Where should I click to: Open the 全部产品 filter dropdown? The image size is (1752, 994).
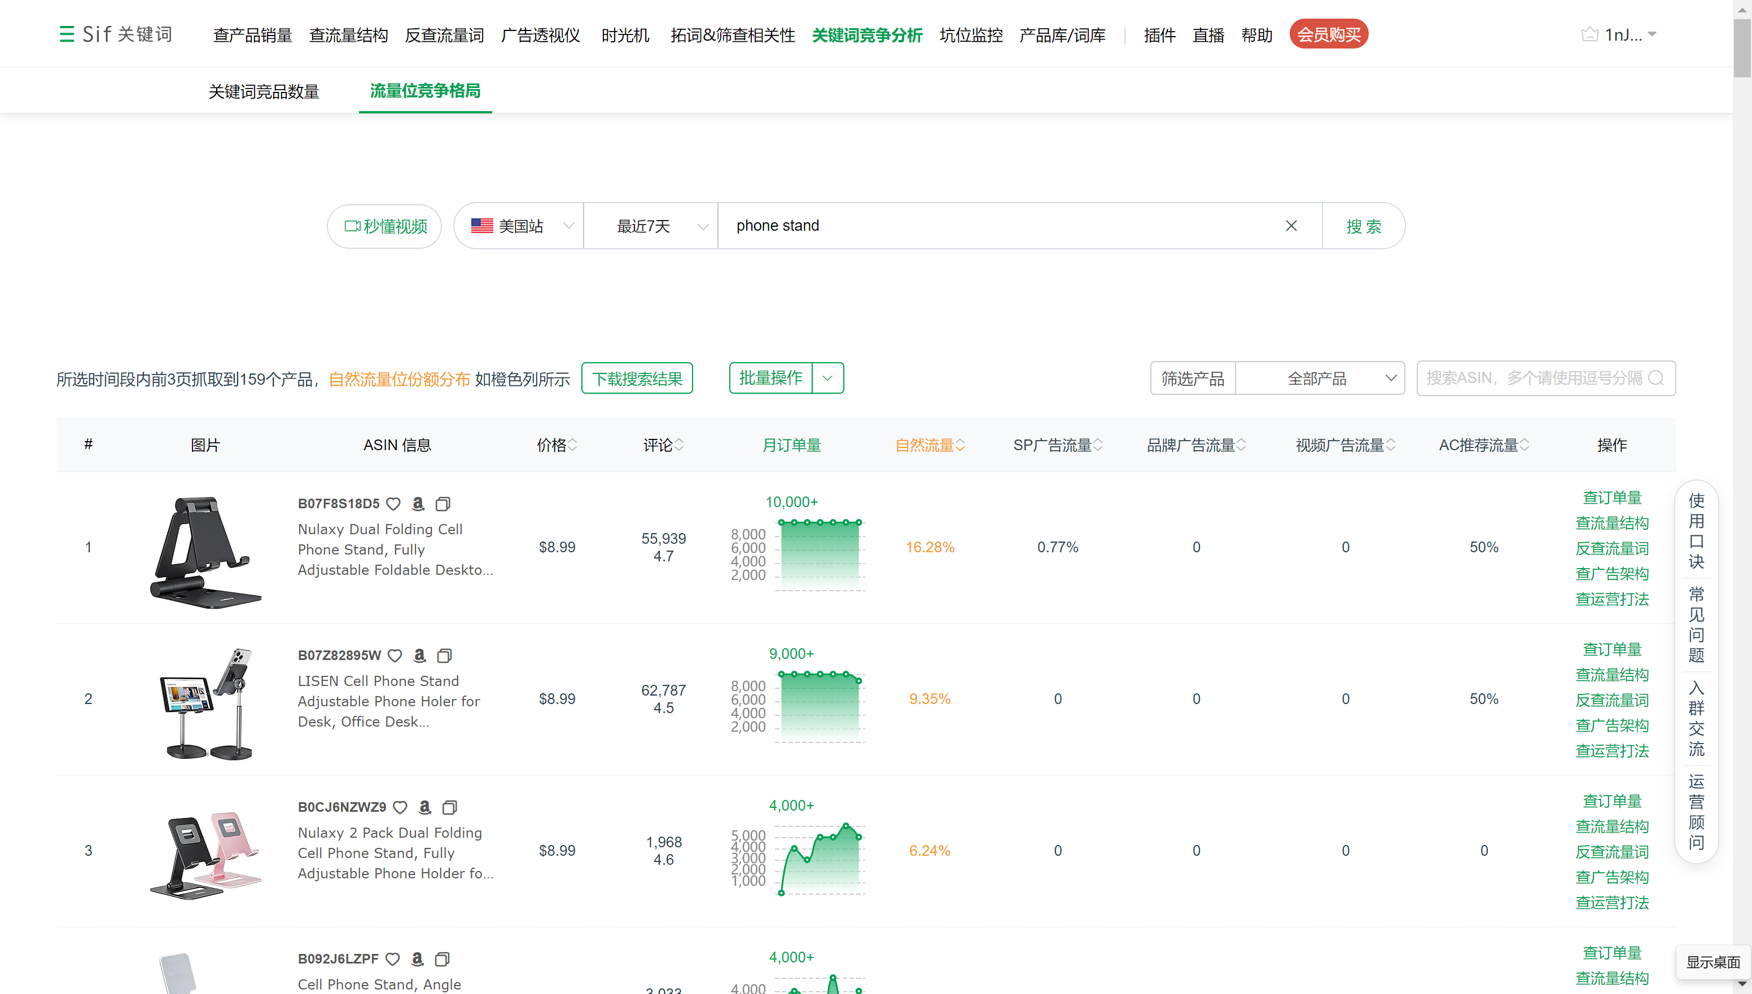point(1320,378)
